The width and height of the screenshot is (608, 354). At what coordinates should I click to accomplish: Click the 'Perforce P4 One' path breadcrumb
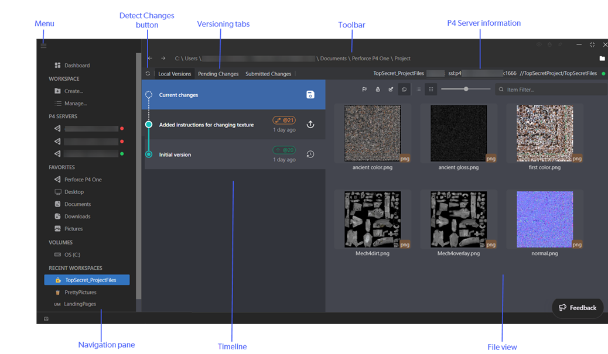tap(370, 59)
